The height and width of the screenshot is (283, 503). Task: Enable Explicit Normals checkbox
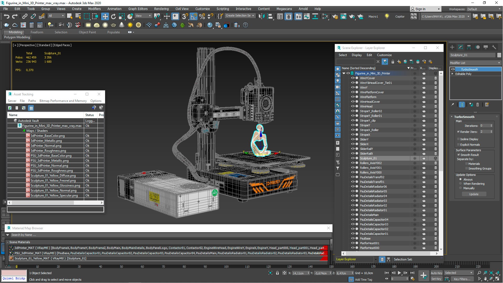click(458, 145)
